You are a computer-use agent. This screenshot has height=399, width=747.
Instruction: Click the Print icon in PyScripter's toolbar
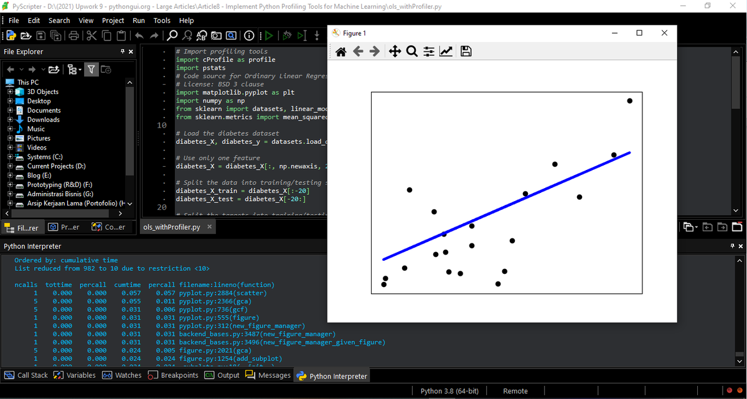(73, 35)
